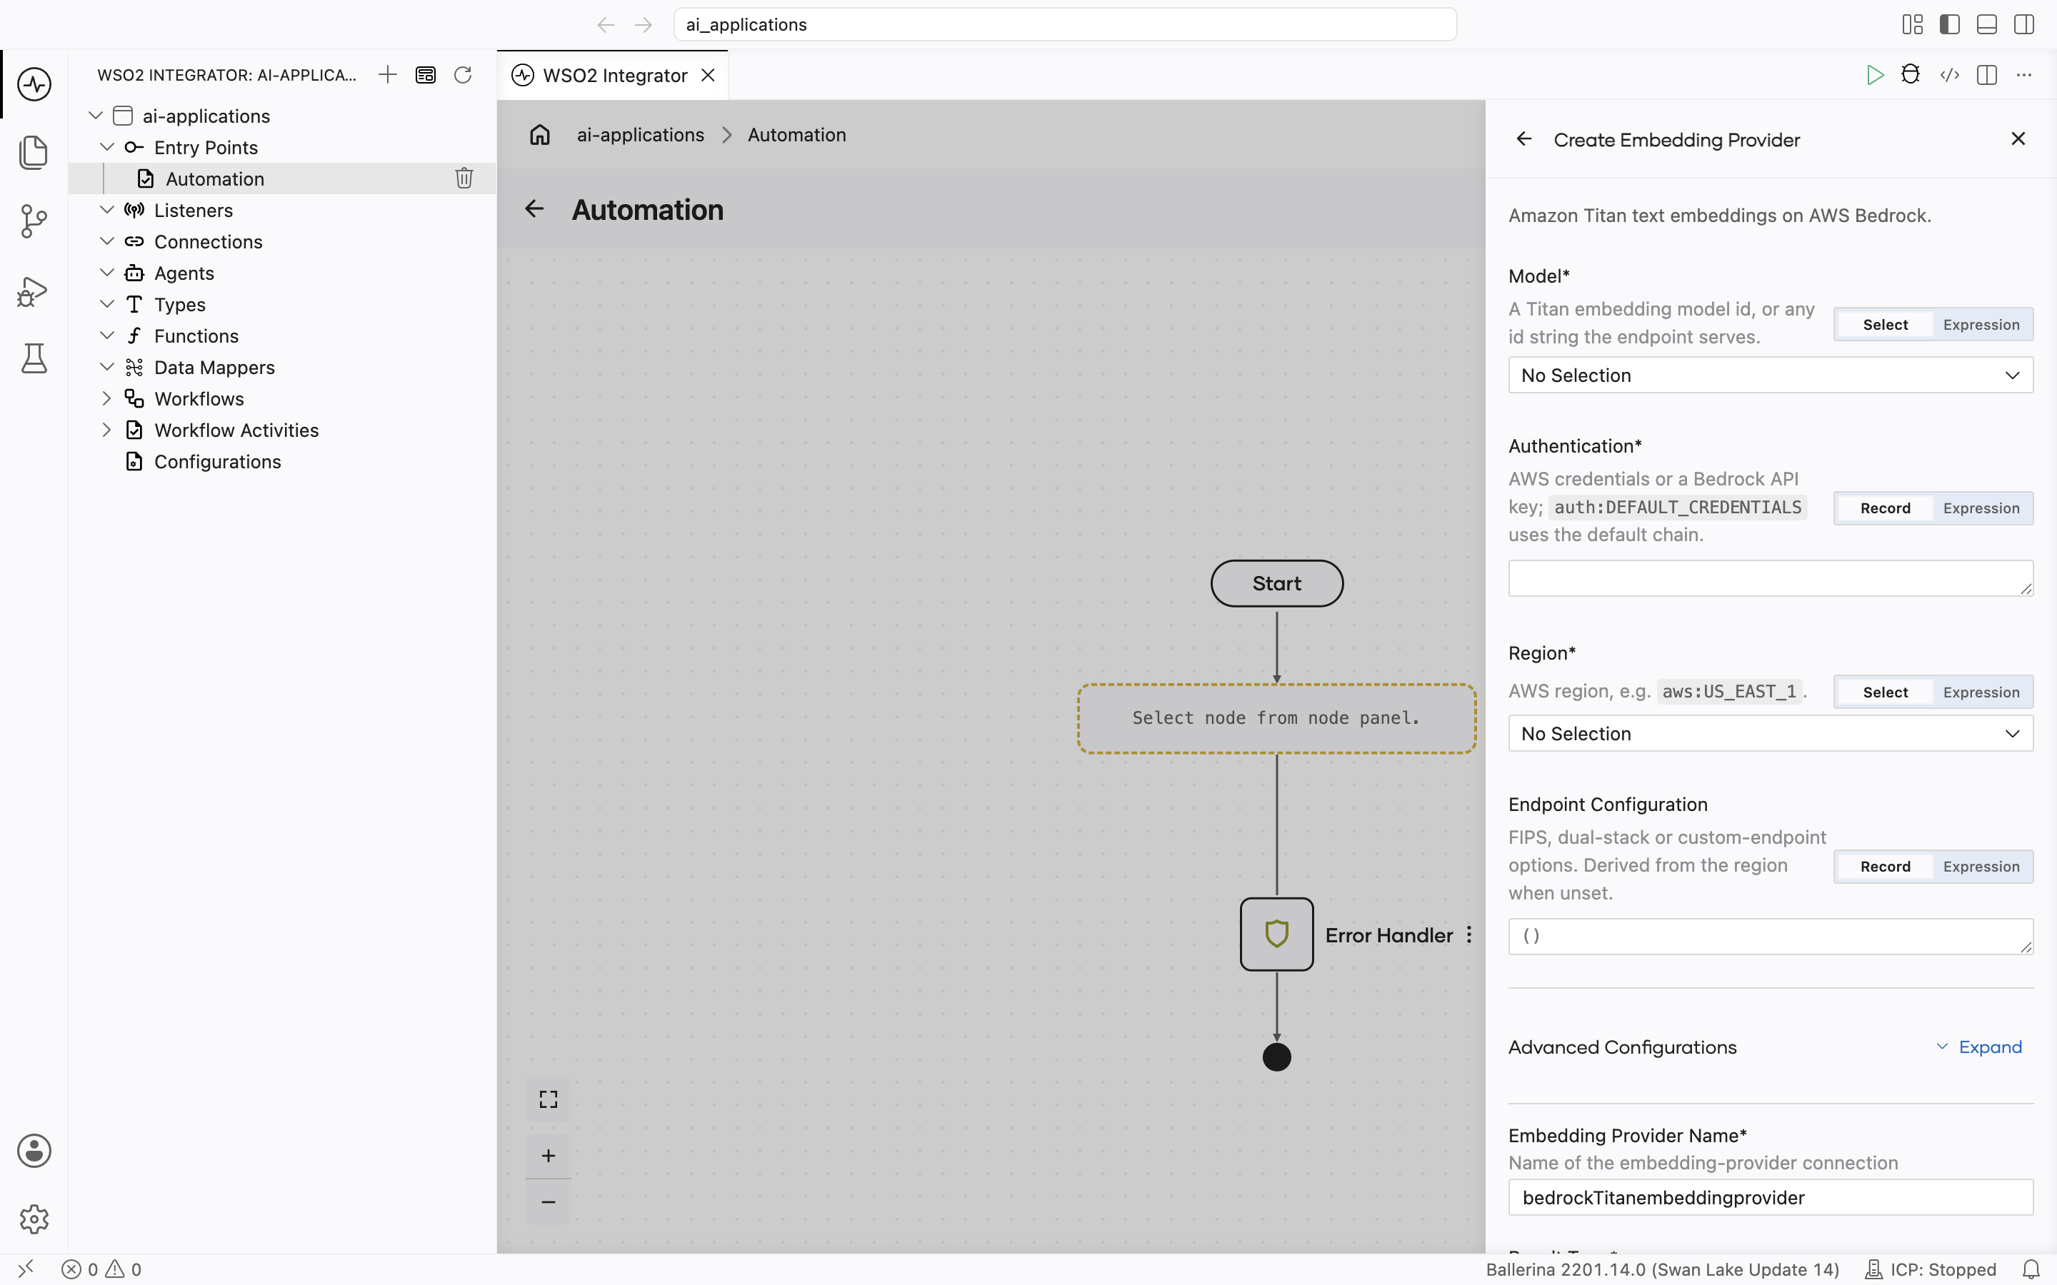Switch Region field to Expression mode

pos(1981,692)
